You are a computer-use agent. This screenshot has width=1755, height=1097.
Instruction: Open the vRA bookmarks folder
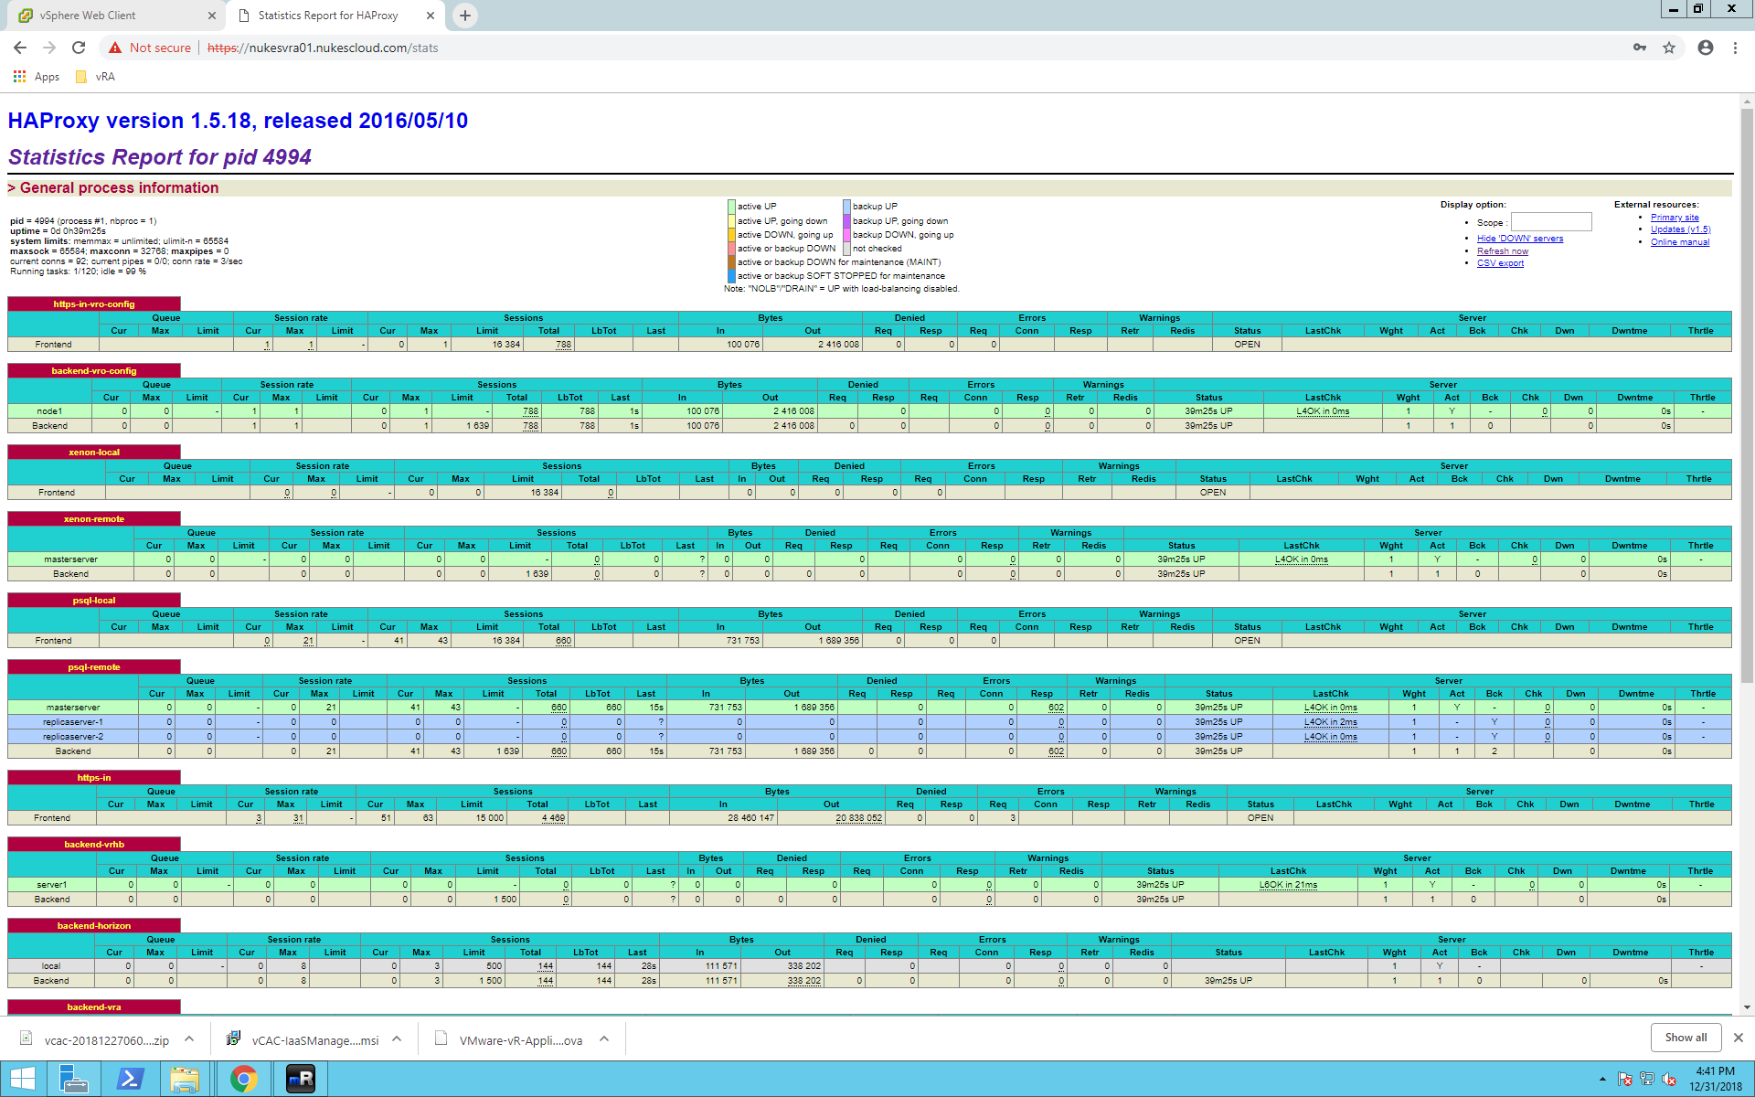tap(95, 77)
